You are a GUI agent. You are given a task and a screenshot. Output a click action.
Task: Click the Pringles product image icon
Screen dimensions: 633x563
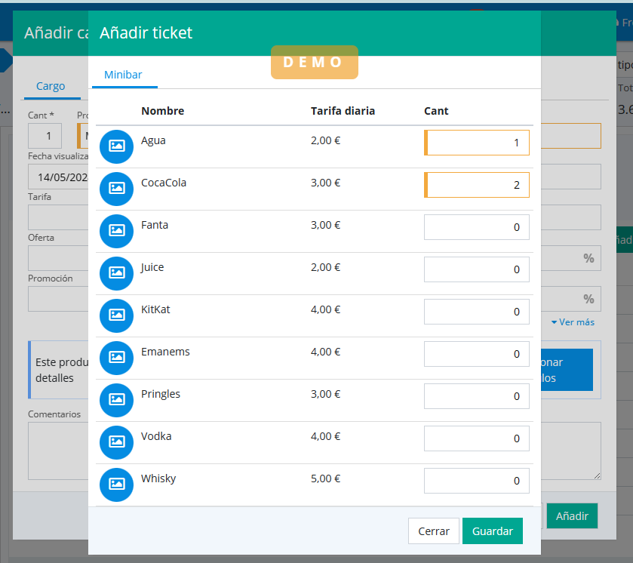(x=116, y=400)
